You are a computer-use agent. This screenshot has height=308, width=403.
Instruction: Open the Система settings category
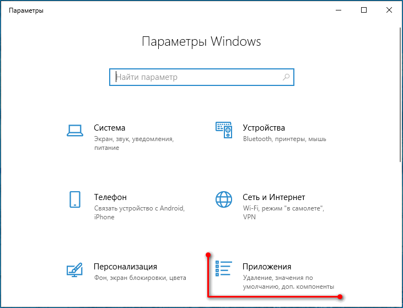click(x=126, y=137)
